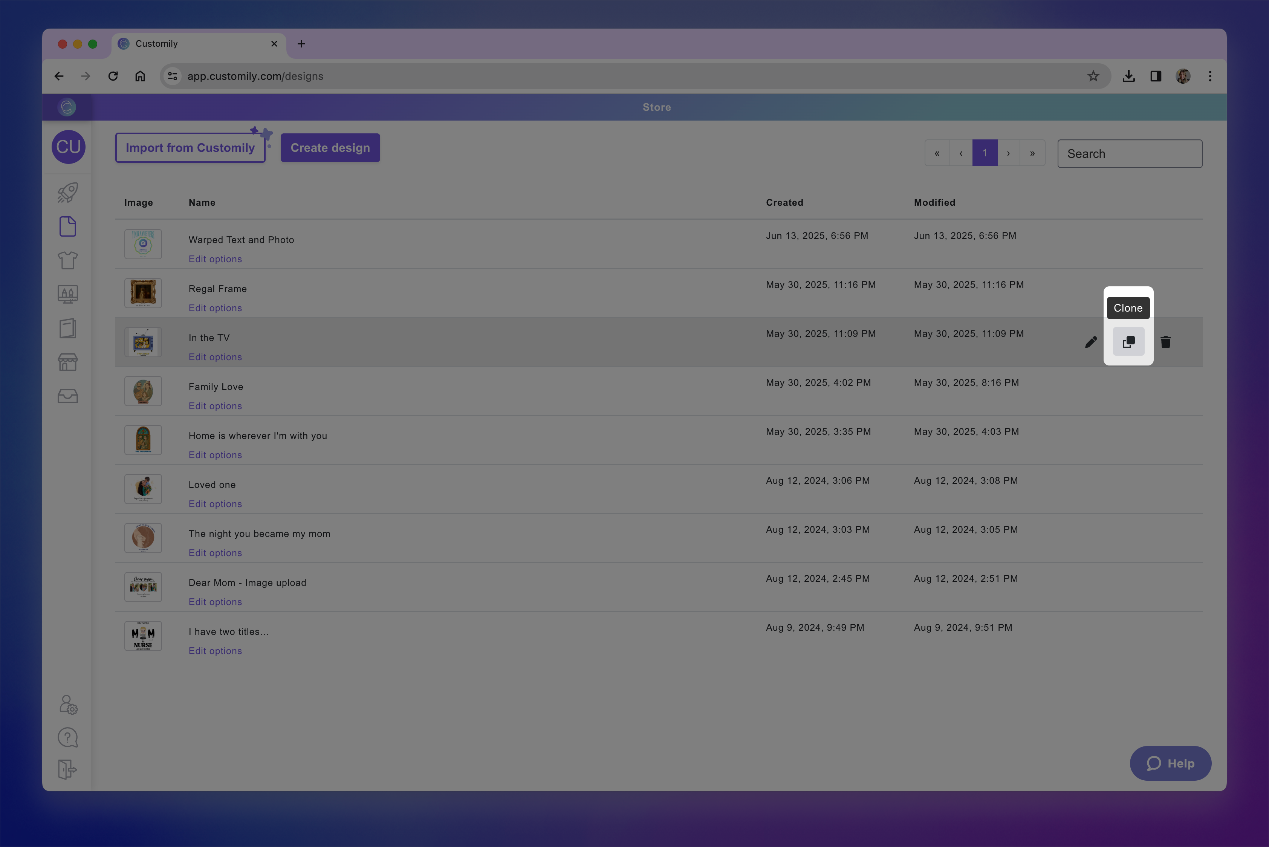Open the rocket launch sidebar icon
1269x847 pixels.
[x=67, y=193]
